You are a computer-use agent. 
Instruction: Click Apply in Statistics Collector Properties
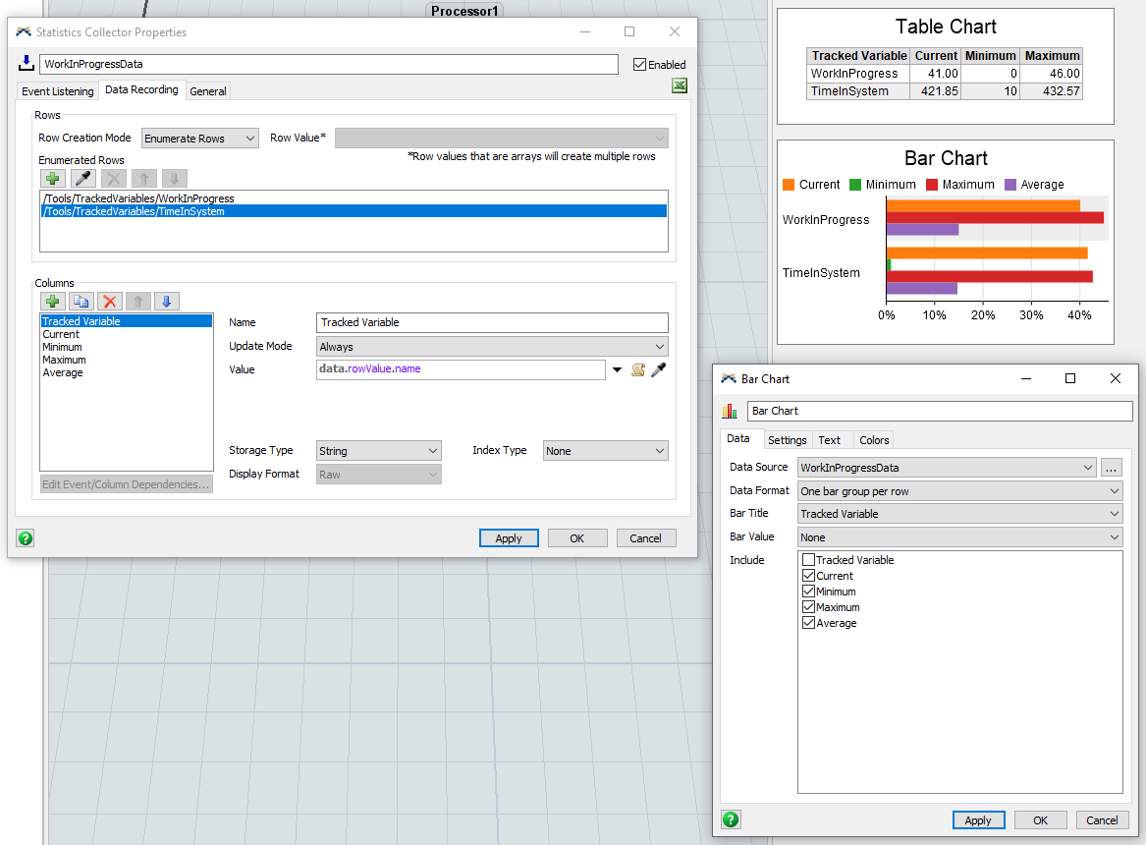click(x=509, y=538)
